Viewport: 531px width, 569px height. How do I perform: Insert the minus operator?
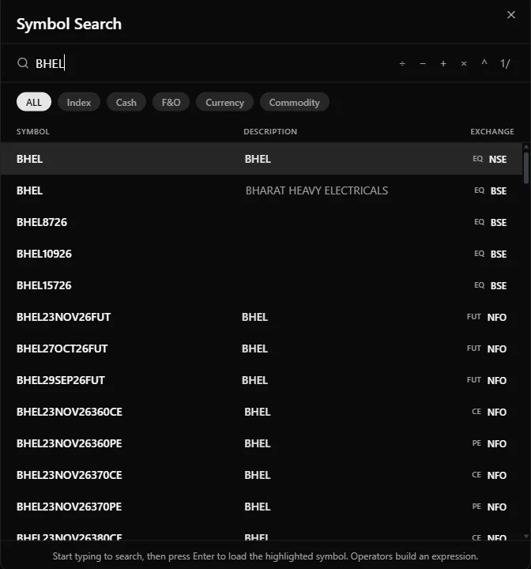tap(423, 64)
